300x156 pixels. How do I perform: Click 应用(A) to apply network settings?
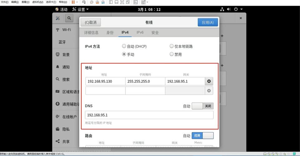208,22
